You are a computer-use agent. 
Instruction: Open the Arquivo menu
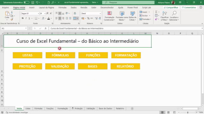pyautogui.click(x=5, y=8)
